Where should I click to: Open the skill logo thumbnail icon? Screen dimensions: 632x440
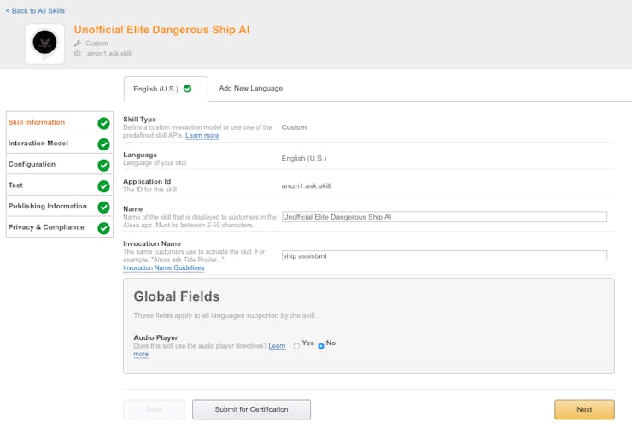[44, 44]
